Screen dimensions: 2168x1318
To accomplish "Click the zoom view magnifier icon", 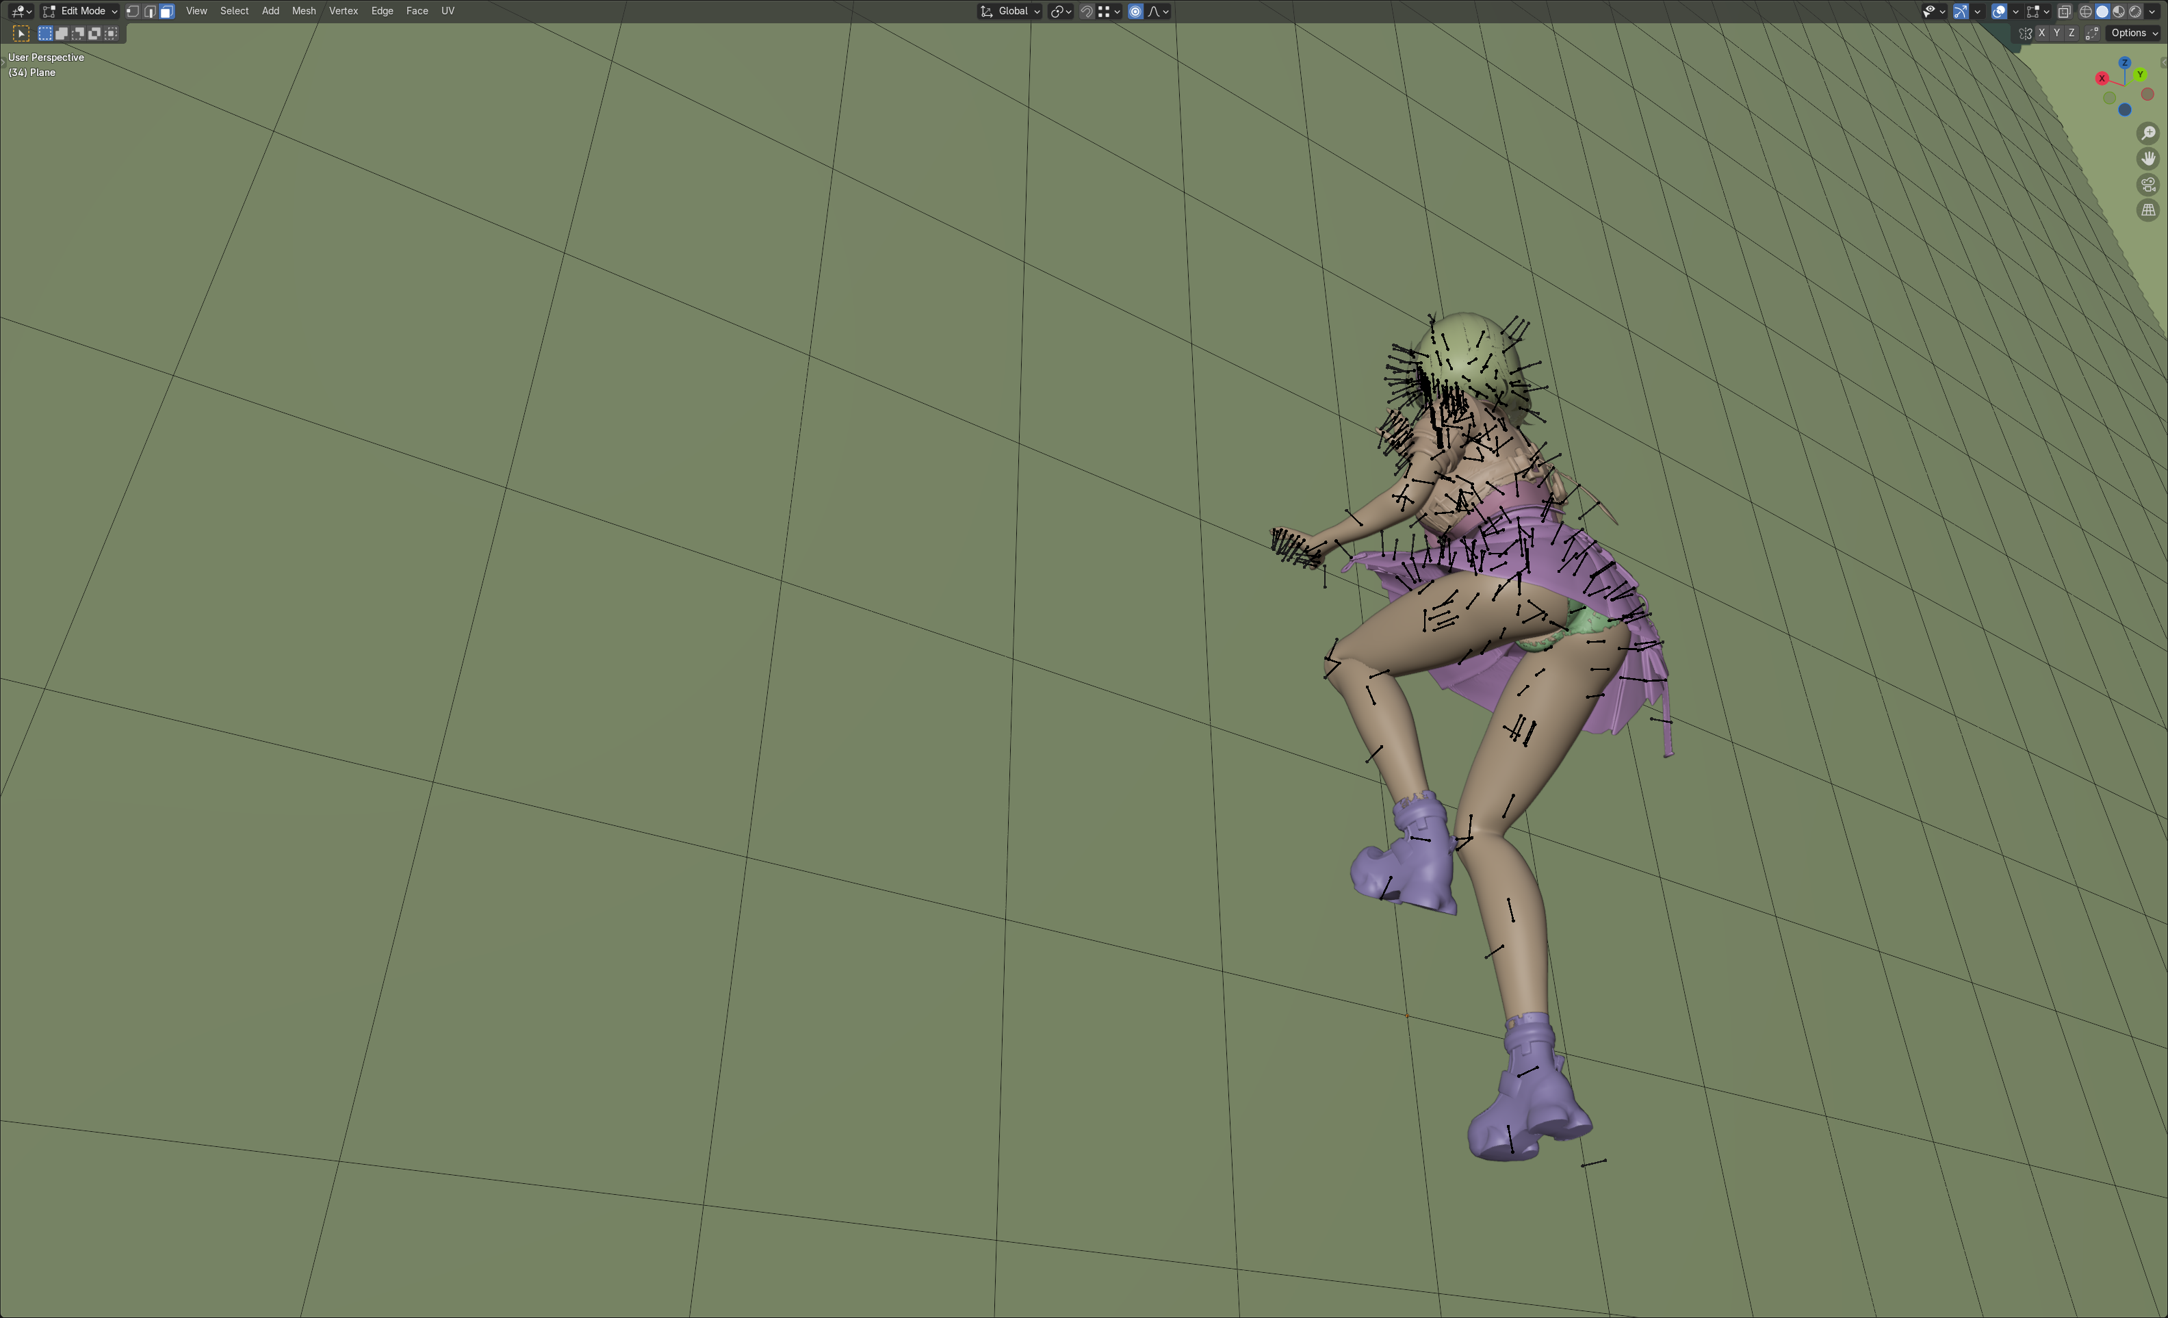I will tap(2149, 133).
